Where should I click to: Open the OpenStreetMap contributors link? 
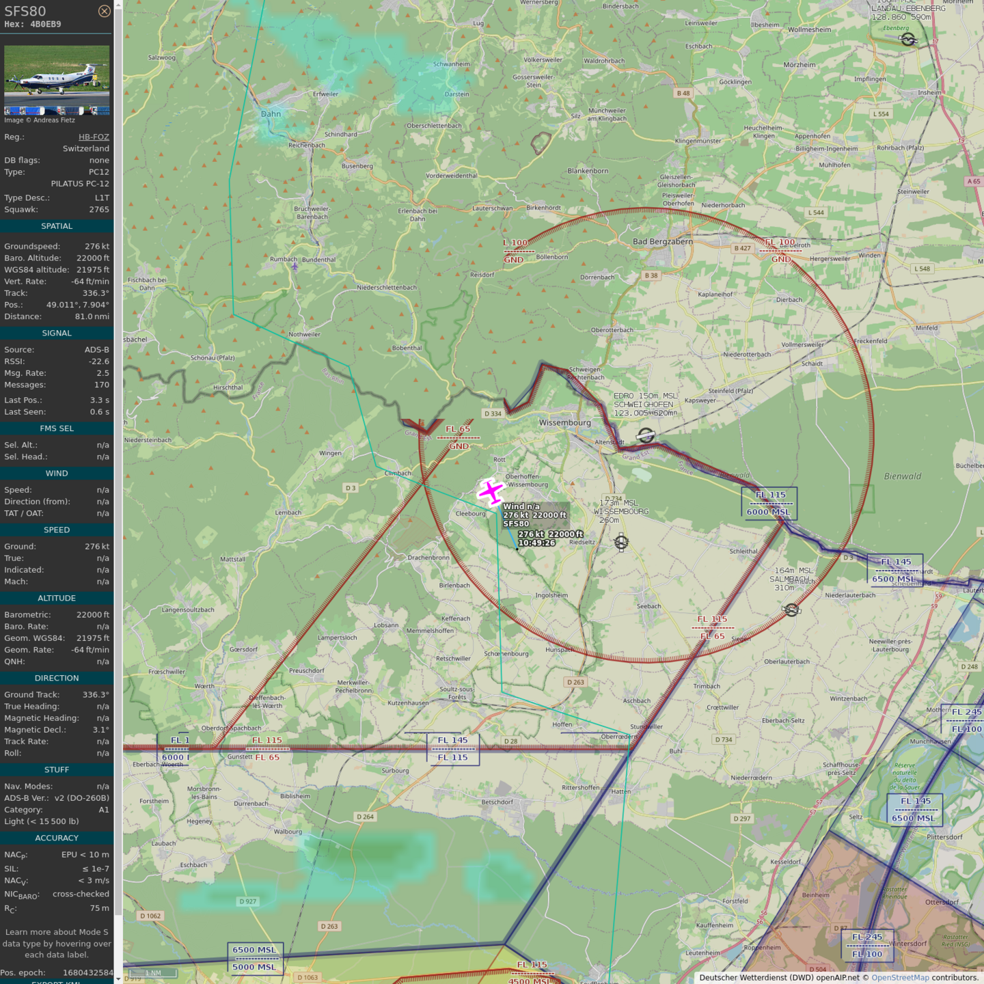click(x=900, y=978)
